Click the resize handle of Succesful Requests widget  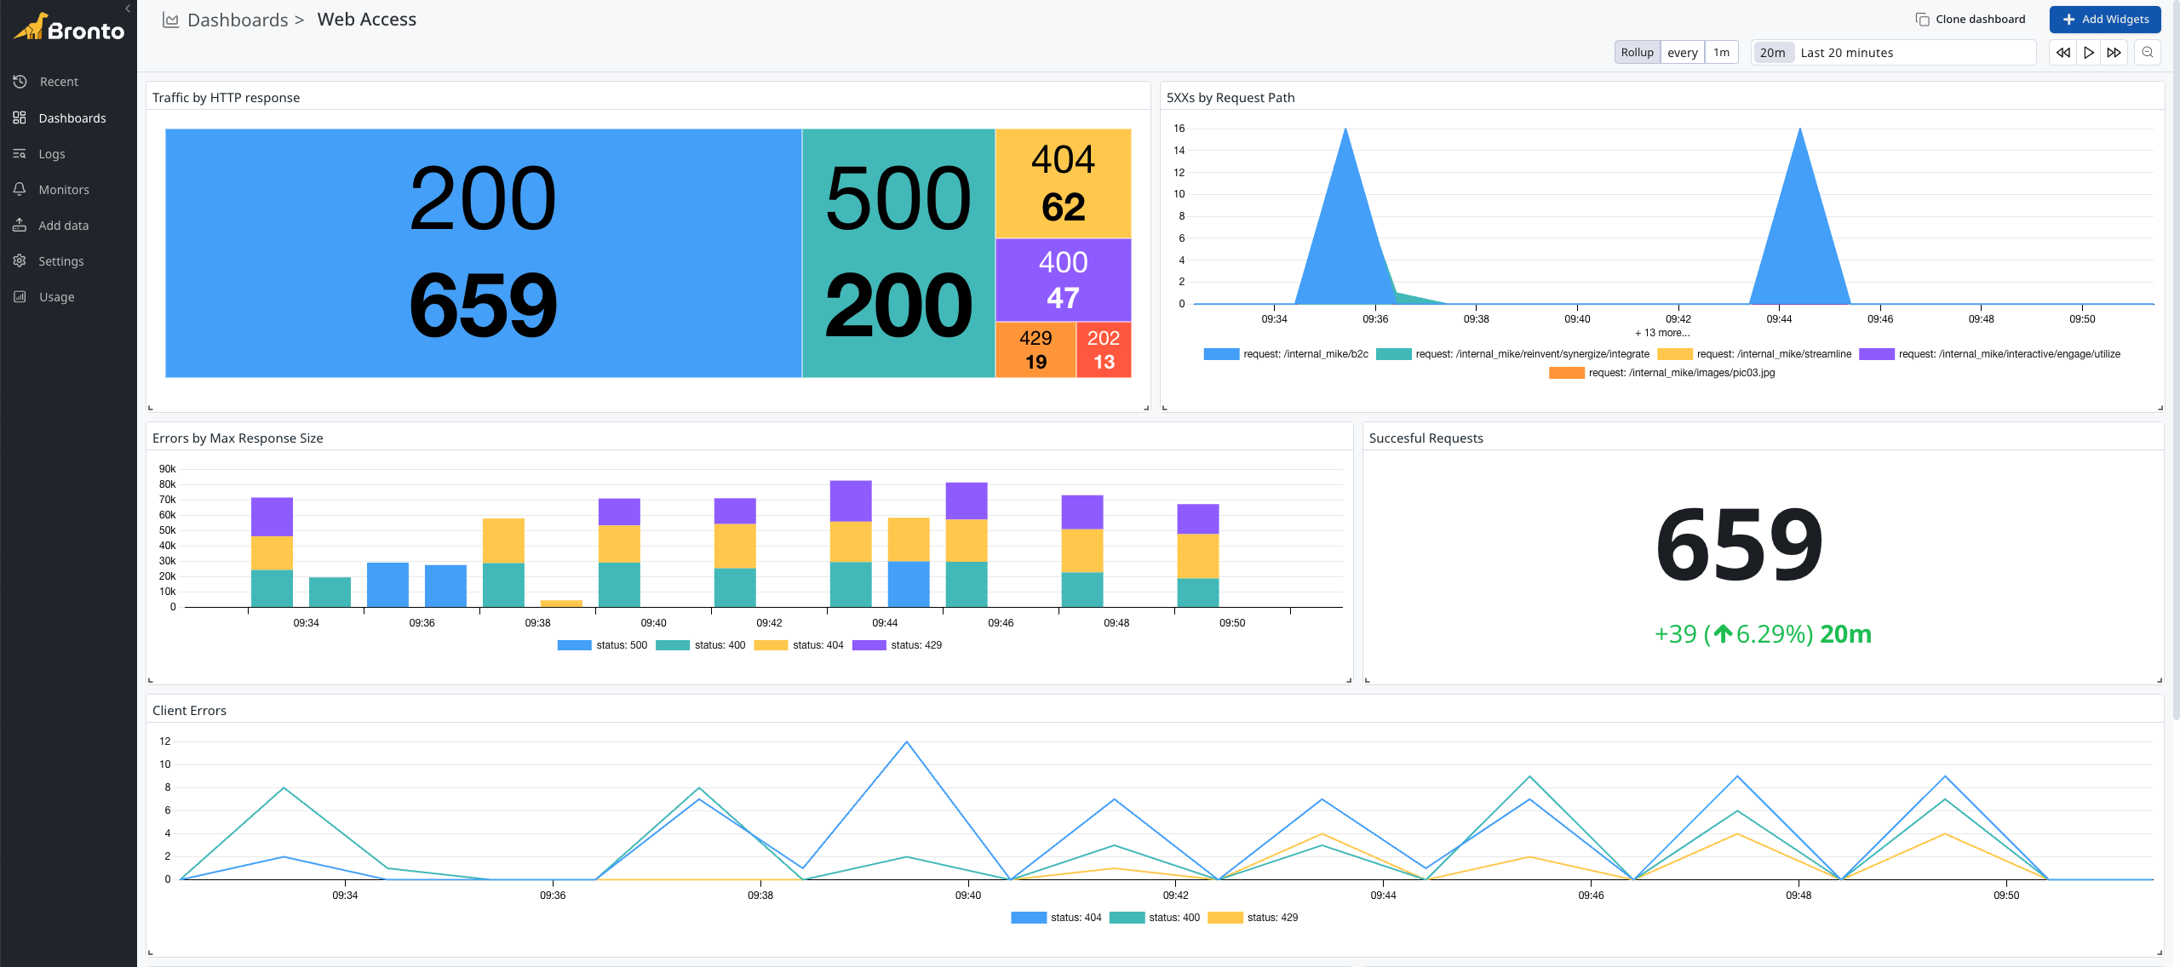[x=2160, y=680]
